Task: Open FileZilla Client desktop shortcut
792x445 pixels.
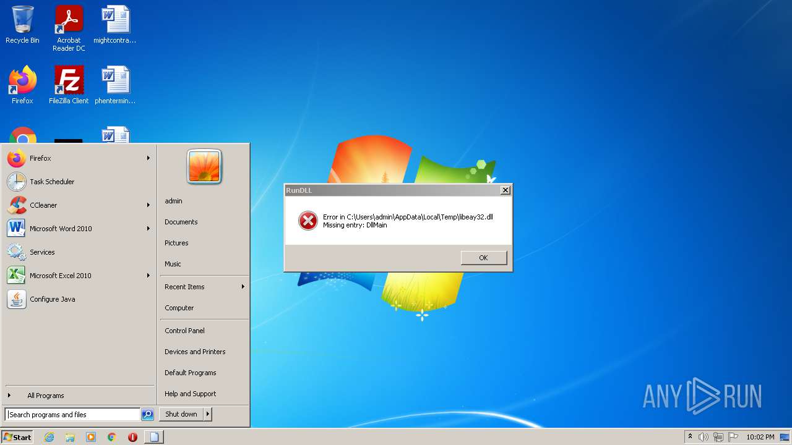Action: pos(69,86)
